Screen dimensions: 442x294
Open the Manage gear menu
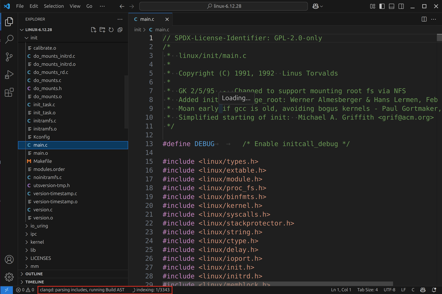(x=9, y=277)
